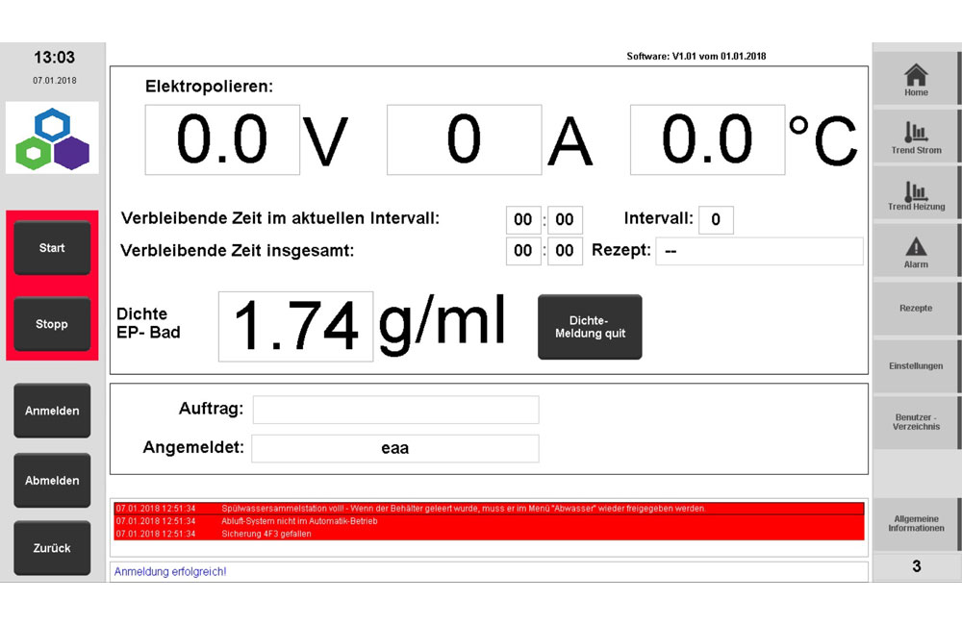The height and width of the screenshot is (625, 962).
Task: Click the alarm count 3 indicator
Action: coord(916,566)
